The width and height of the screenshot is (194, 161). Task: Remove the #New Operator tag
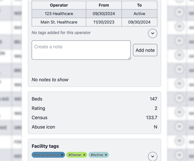tap(62, 155)
